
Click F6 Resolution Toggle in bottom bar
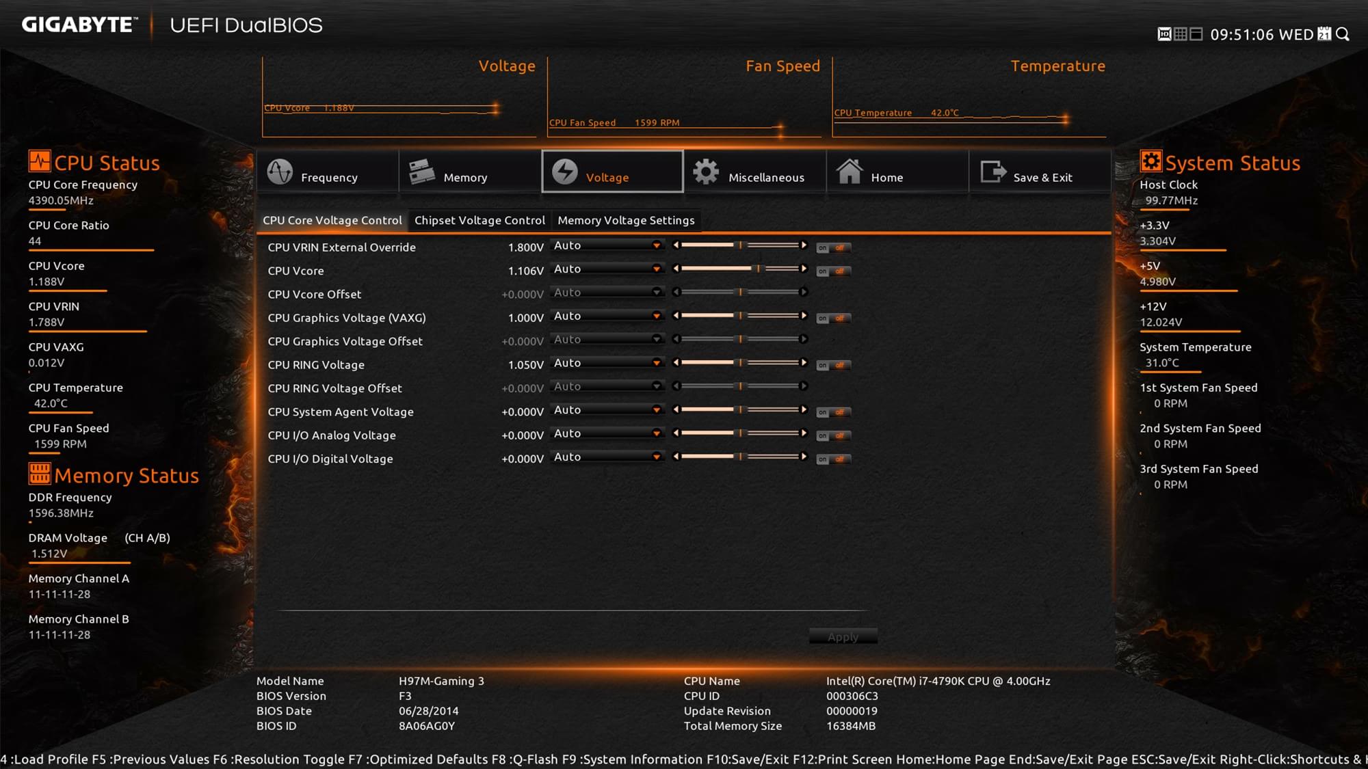pos(278,759)
